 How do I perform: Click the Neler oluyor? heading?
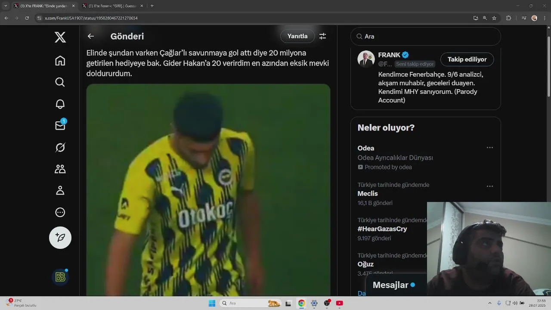tap(386, 127)
